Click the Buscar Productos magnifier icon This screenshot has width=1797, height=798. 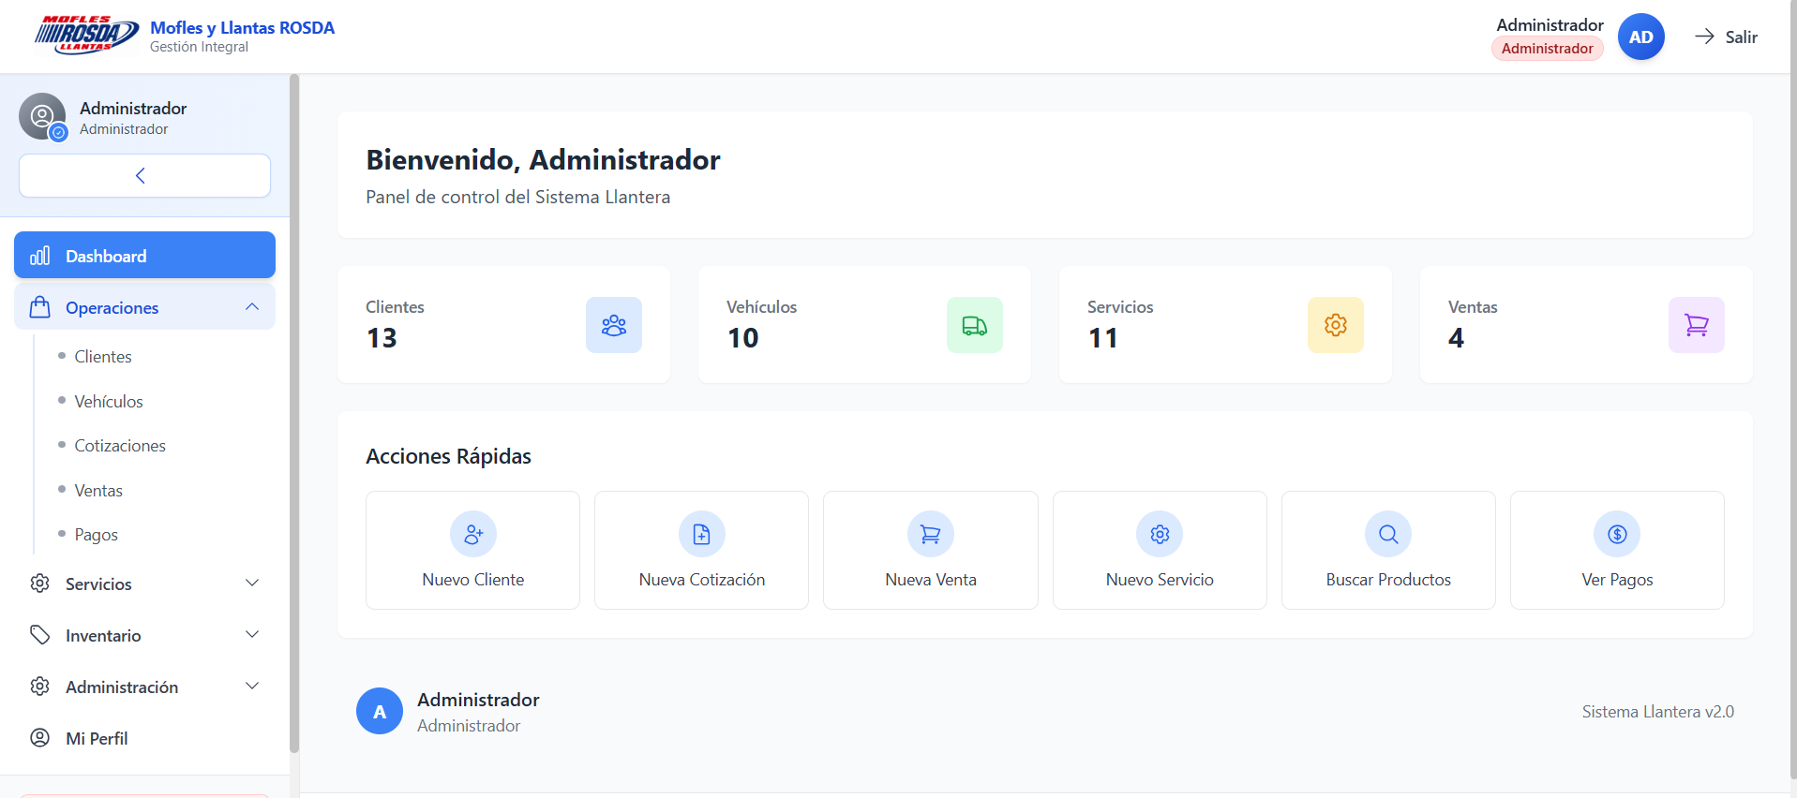tap(1388, 534)
